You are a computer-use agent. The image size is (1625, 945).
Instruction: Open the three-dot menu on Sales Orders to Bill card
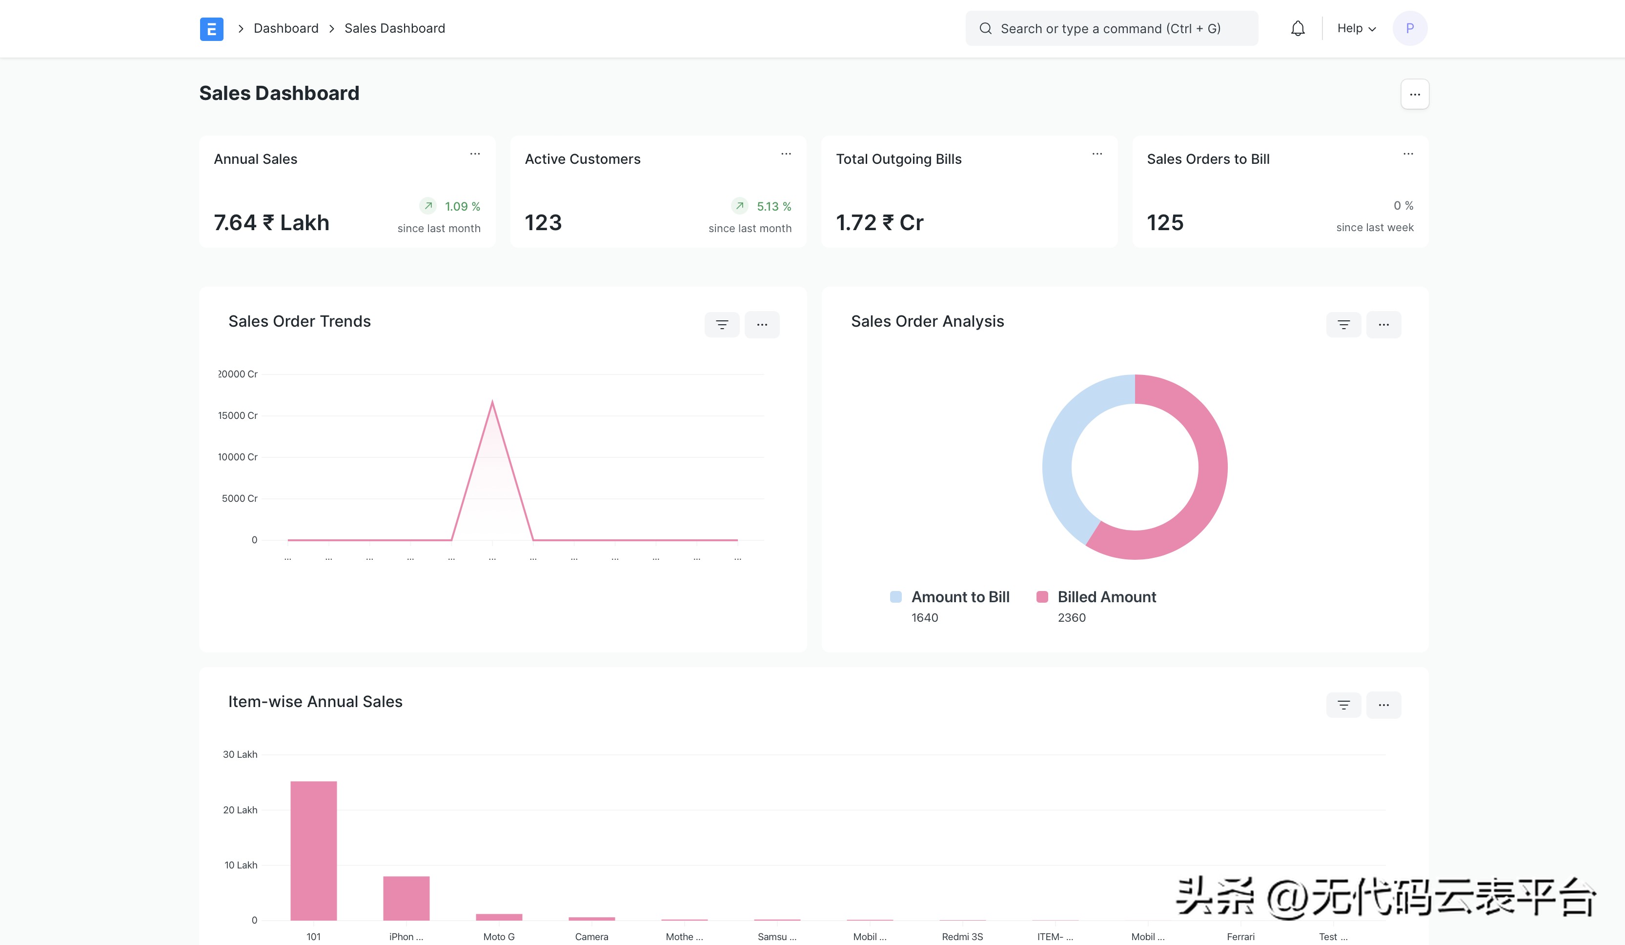pyautogui.click(x=1408, y=154)
